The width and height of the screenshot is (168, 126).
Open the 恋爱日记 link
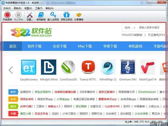(95, 106)
